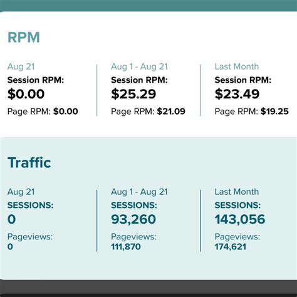Select the Last Month label in RPM
This screenshot has width=297, height=297.
237,66
